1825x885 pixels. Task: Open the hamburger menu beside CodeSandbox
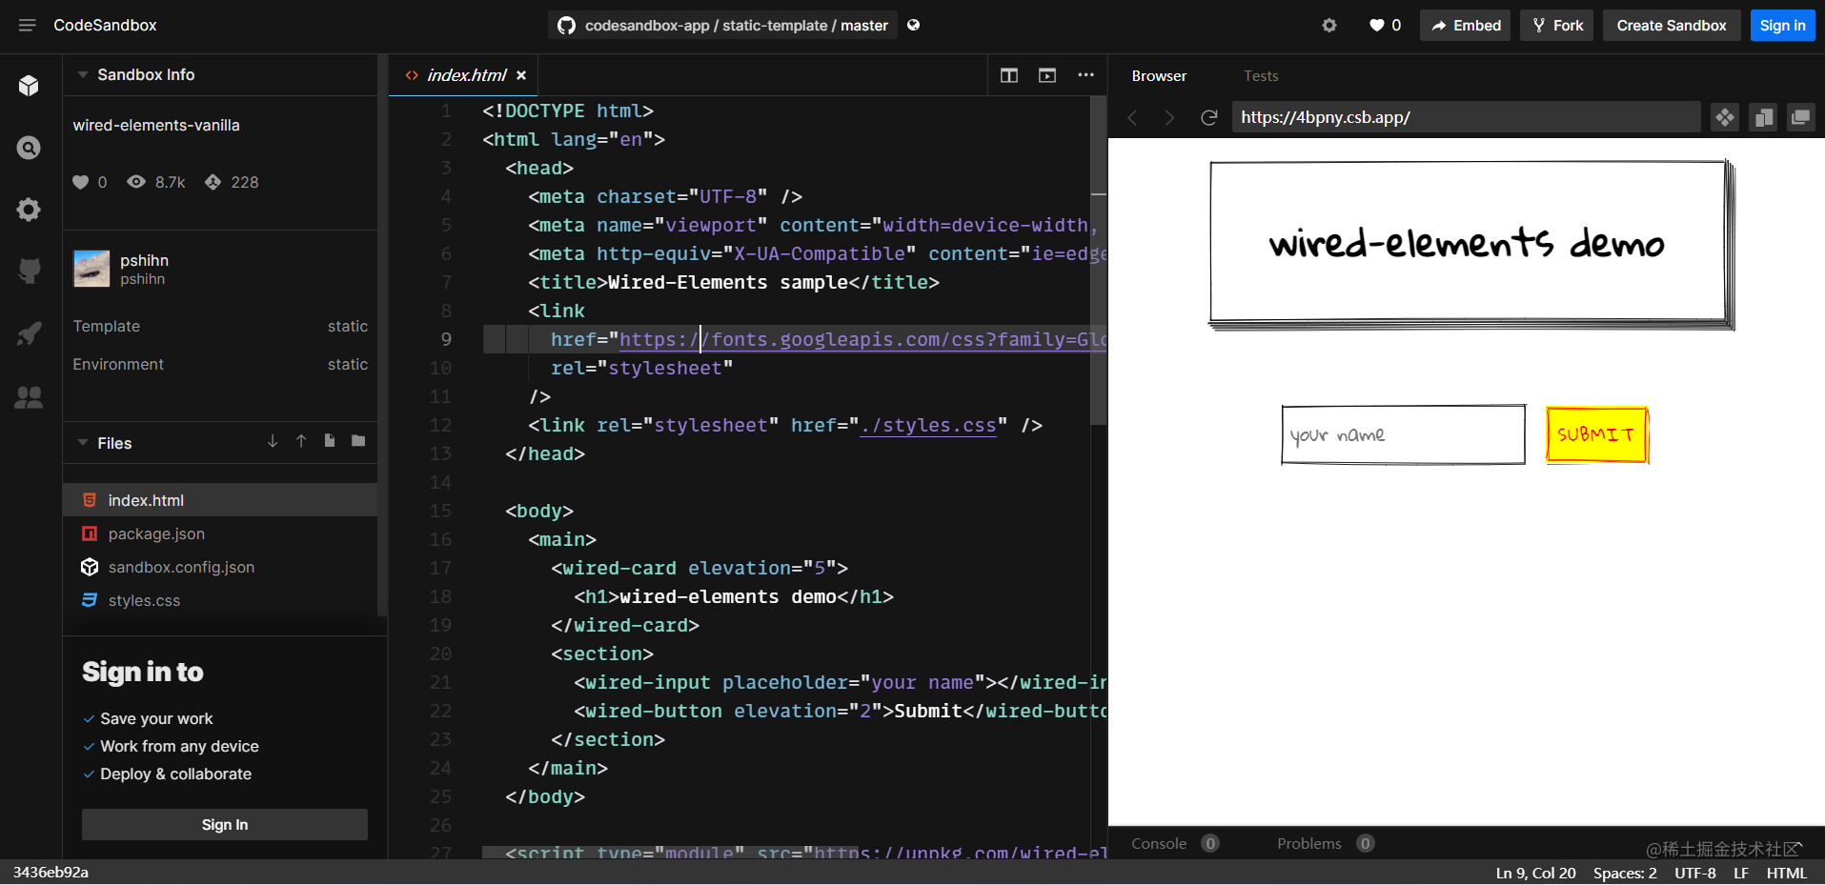(x=27, y=26)
